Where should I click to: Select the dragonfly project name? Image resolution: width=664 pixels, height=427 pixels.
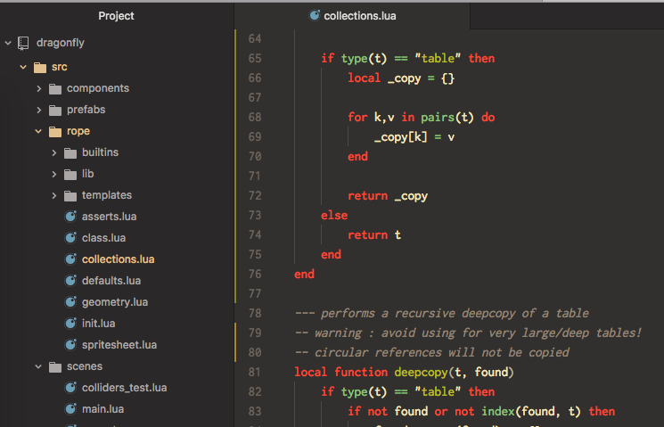tap(60, 43)
